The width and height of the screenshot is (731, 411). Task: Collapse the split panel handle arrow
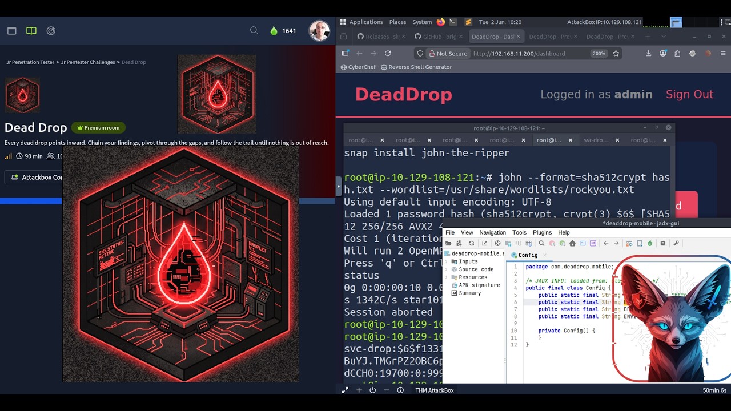(338, 186)
